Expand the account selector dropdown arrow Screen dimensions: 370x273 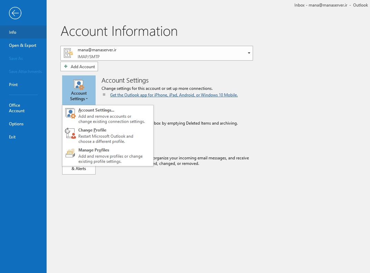[x=249, y=53]
